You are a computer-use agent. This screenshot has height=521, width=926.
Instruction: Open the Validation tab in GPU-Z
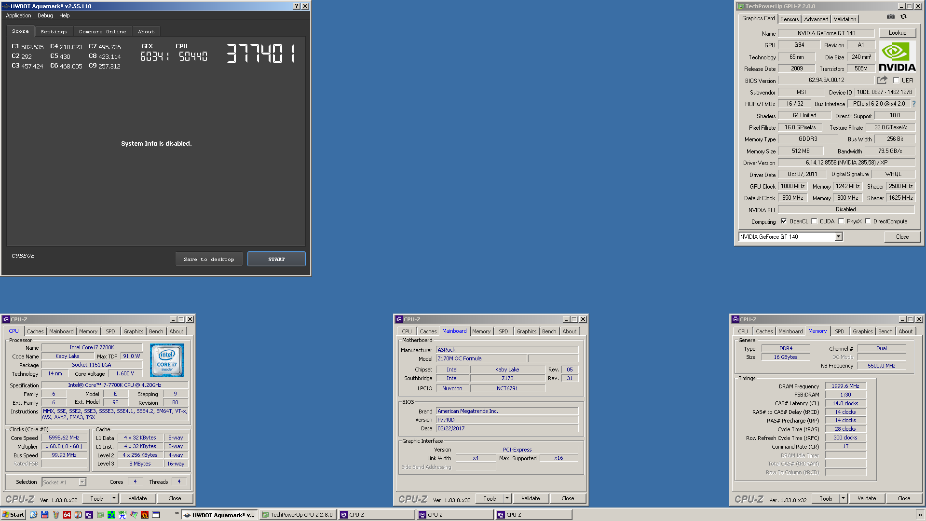pyautogui.click(x=845, y=19)
